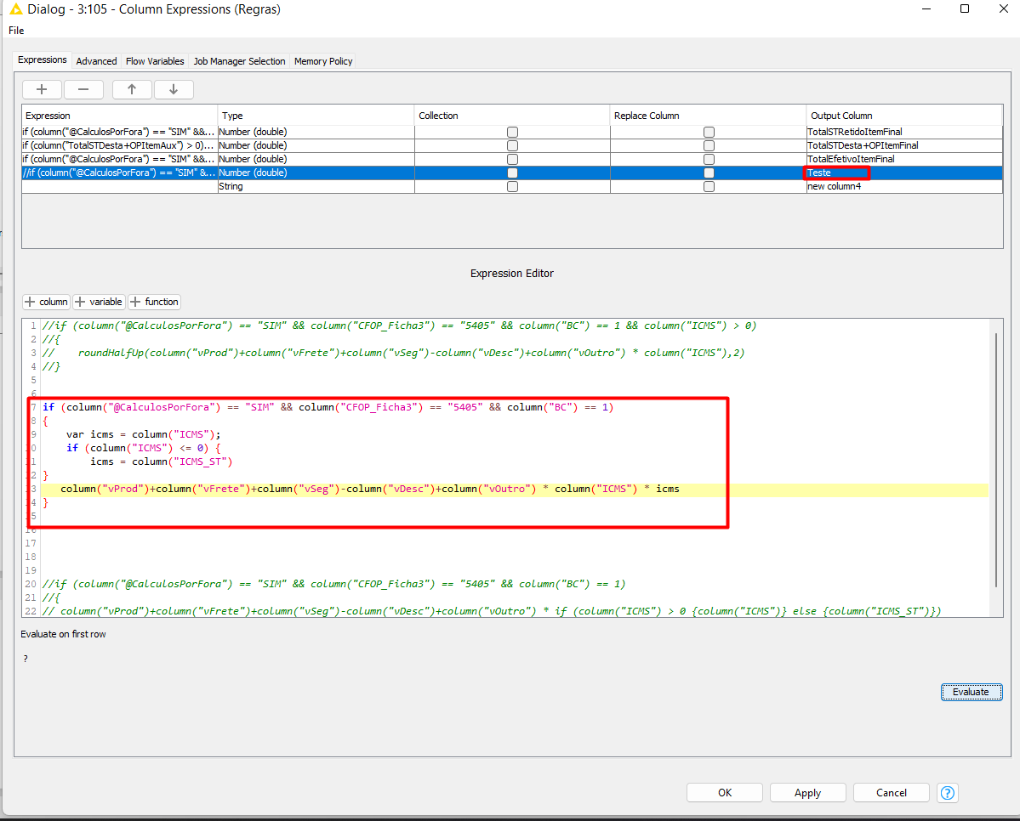1020x821 pixels.
Task: Remove the selected expression row
Action: pos(83,90)
